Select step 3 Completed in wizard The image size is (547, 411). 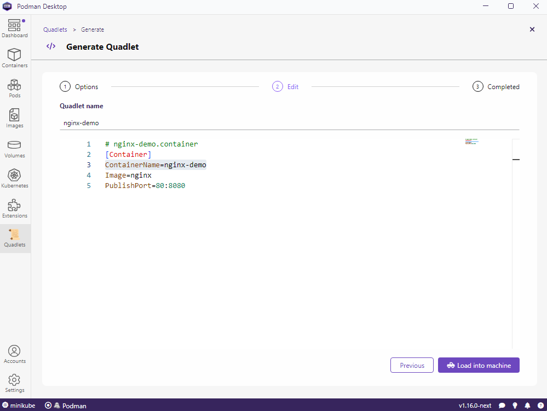click(x=496, y=86)
